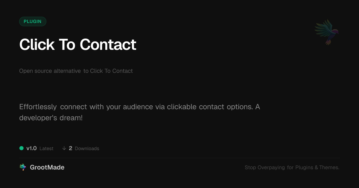
Task: Select the green PLUGIN badge
Action: click(x=33, y=21)
